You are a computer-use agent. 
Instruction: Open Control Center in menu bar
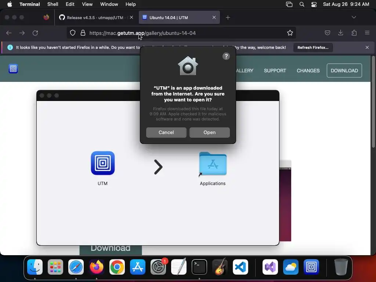coord(314,4)
